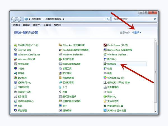
Task: Click the 个性化 monitor icon
Action: tap(15, 69)
